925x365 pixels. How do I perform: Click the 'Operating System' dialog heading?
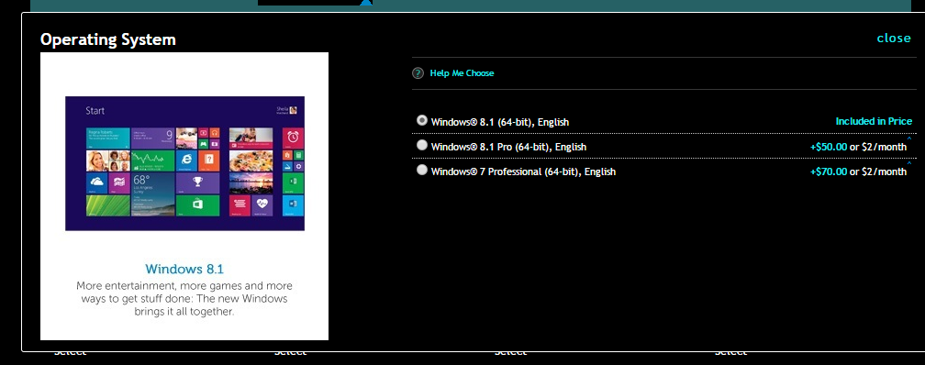[108, 39]
